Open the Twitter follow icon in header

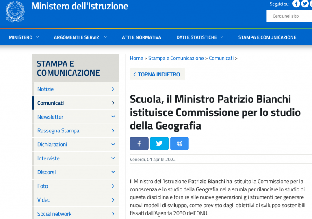[305, 4]
